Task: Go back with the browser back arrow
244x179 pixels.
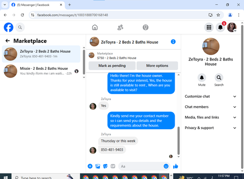Action: point(5,15)
